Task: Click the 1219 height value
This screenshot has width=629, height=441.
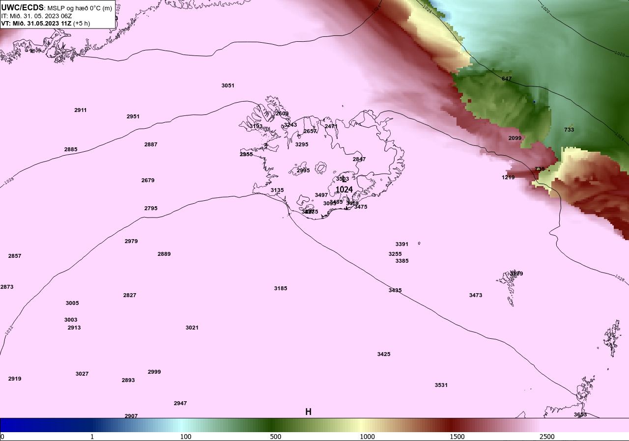Action: click(x=508, y=177)
